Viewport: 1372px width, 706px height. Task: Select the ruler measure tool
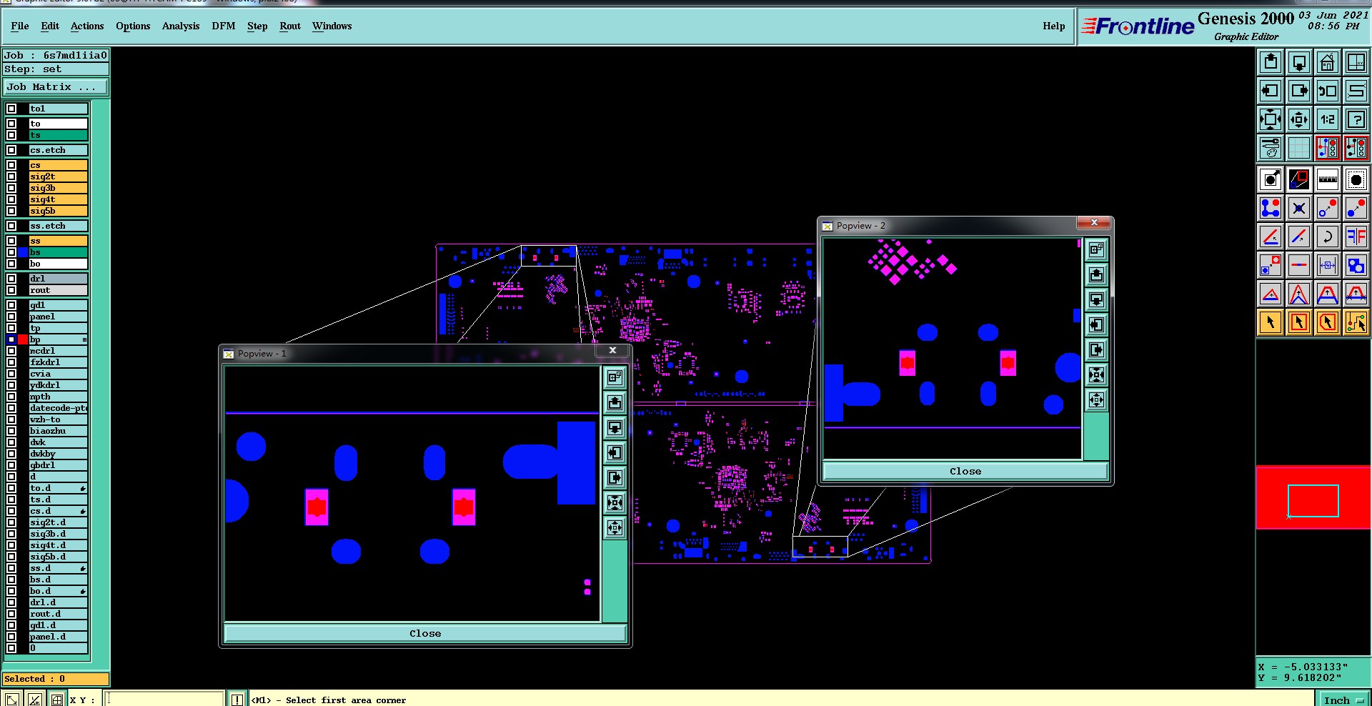(1327, 179)
